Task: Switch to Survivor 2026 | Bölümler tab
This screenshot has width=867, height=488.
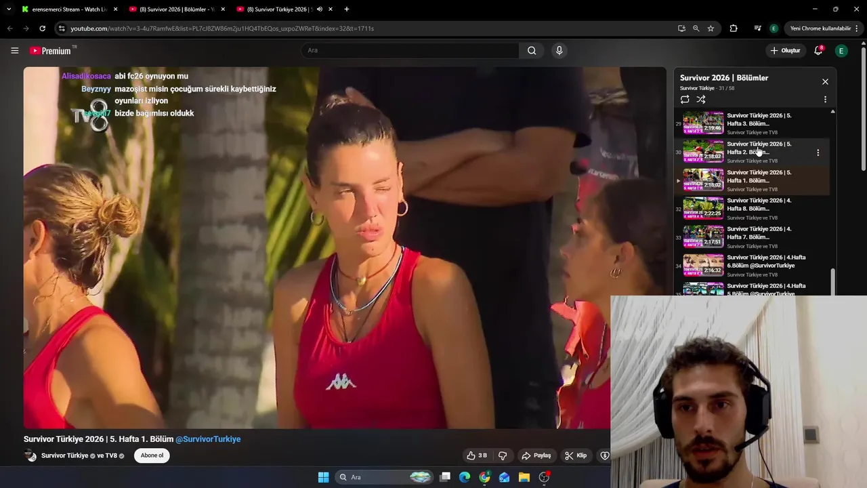Action: [177, 9]
